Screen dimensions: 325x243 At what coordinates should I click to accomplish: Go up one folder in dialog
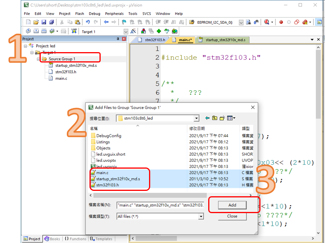(x=214, y=118)
